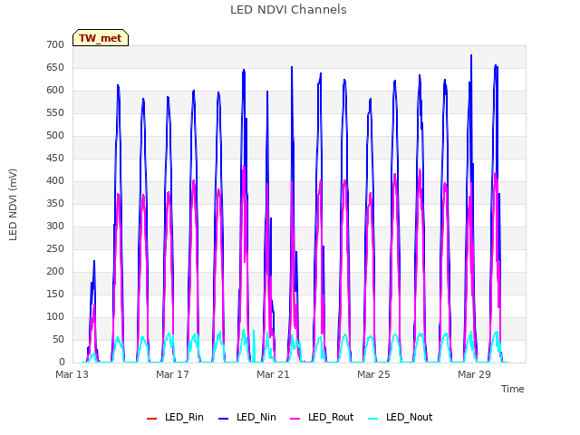This screenshot has height=435, width=580.
Task: Click the Mar 13 x-axis tick label
Action: 72,374
